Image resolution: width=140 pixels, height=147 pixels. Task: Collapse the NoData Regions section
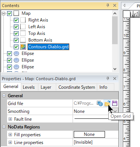click(x=4, y=127)
